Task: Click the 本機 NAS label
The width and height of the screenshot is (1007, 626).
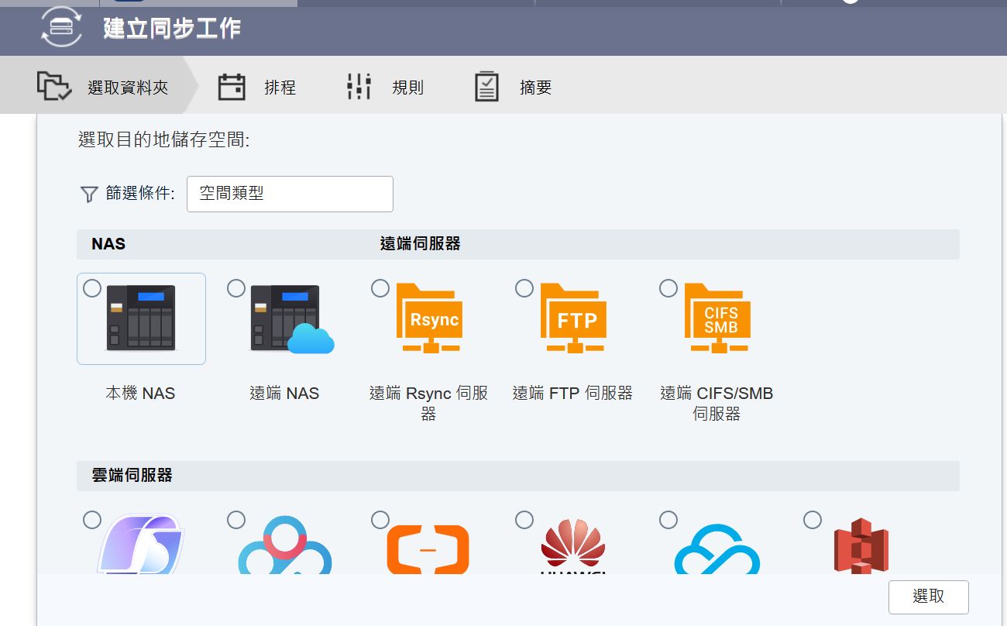Action: tap(141, 394)
